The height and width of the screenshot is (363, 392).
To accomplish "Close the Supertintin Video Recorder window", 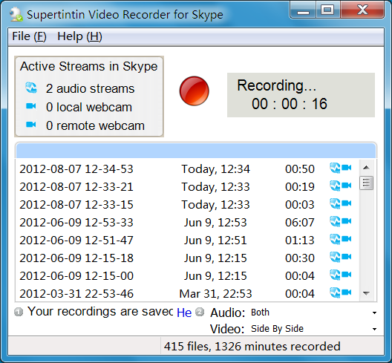I will pyautogui.click(x=362, y=10).
